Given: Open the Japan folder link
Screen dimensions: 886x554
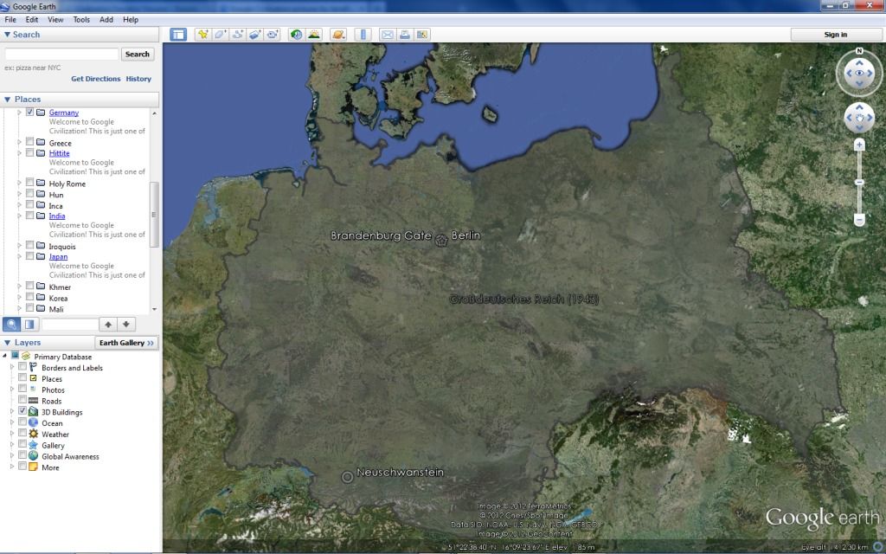Looking at the screenshot, I should point(58,256).
